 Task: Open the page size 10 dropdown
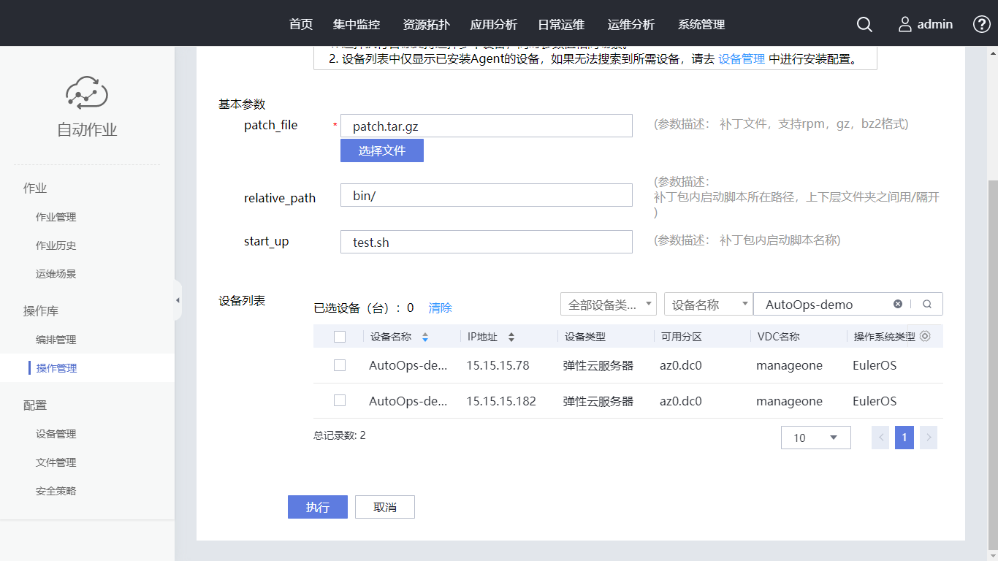815,438
